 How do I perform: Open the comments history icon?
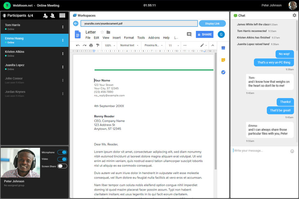189,34
